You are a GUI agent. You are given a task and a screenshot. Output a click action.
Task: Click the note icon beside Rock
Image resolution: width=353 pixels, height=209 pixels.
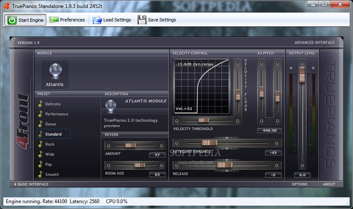point(40,144)
